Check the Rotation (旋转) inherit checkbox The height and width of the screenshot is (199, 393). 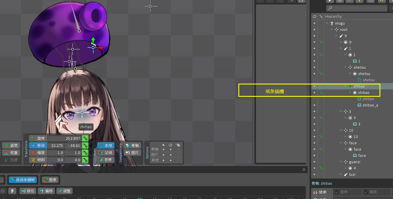[337, 192]
